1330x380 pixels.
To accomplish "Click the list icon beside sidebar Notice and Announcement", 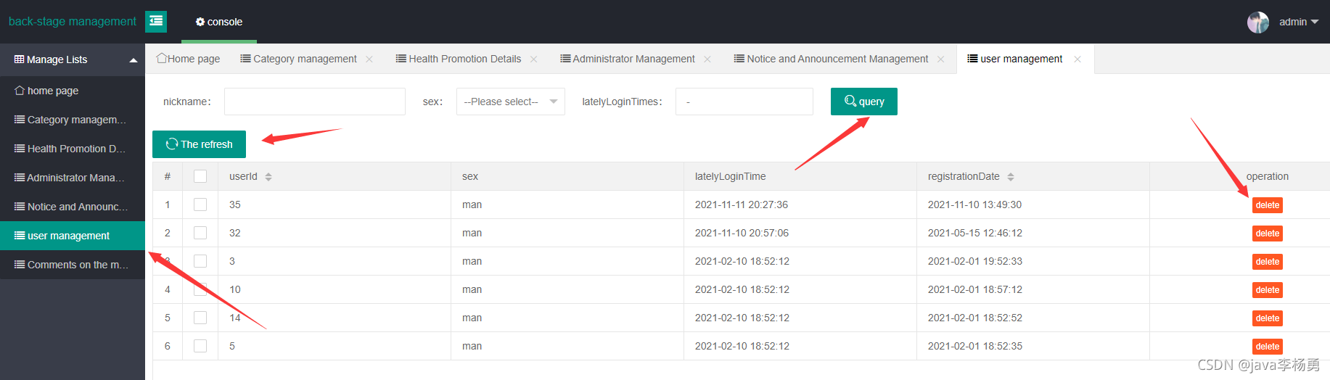I will pos(20,207).
